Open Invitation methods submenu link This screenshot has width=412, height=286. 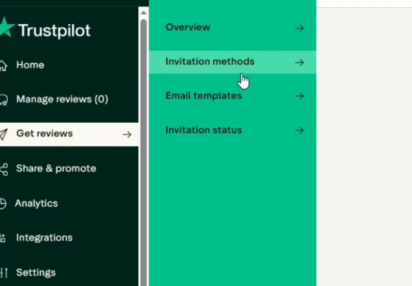[233, 62]
